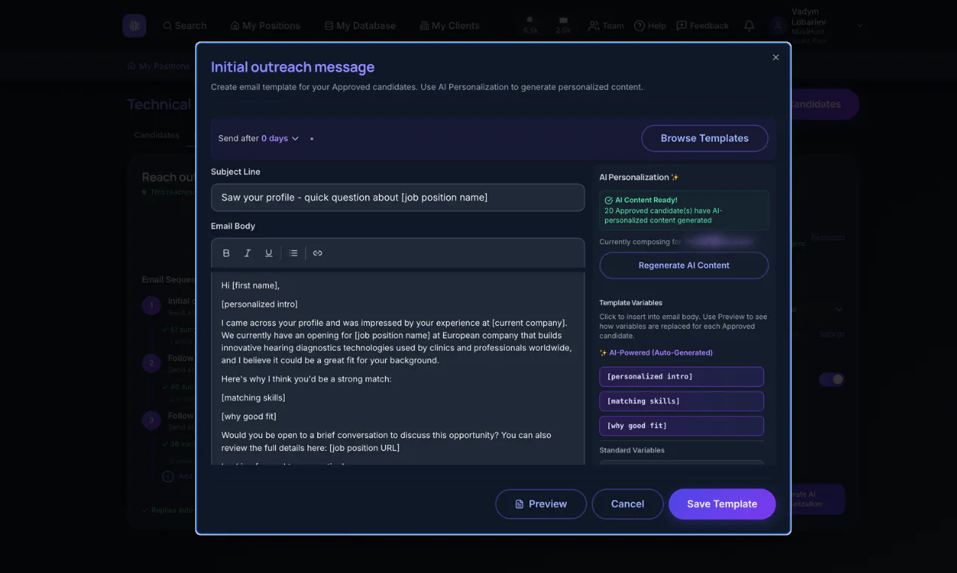The image size is (957, 573).
Task: Click AI Content Ready status message
Action: click(684, 210)
